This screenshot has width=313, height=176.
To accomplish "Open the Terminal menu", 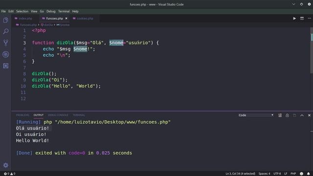I will pos(64,11).
